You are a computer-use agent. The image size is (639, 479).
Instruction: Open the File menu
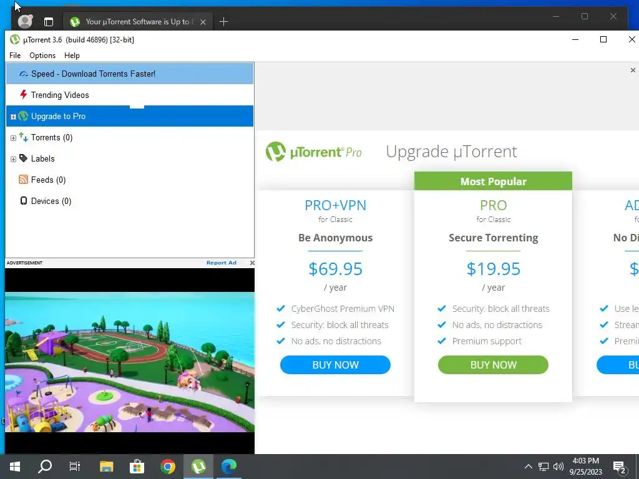tap(15, 56)
